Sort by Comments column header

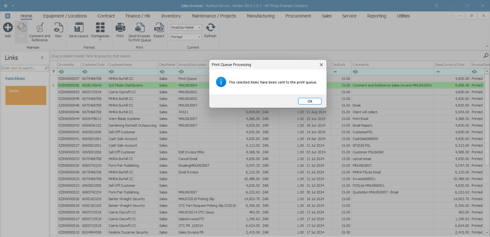tap(393, 65)
